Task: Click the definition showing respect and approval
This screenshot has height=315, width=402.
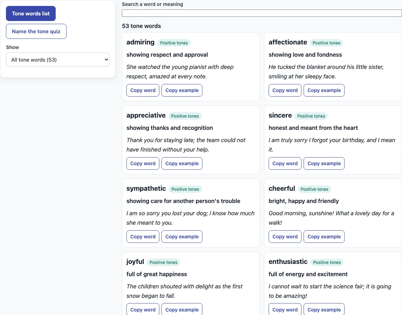Action: tap(167, 55)
